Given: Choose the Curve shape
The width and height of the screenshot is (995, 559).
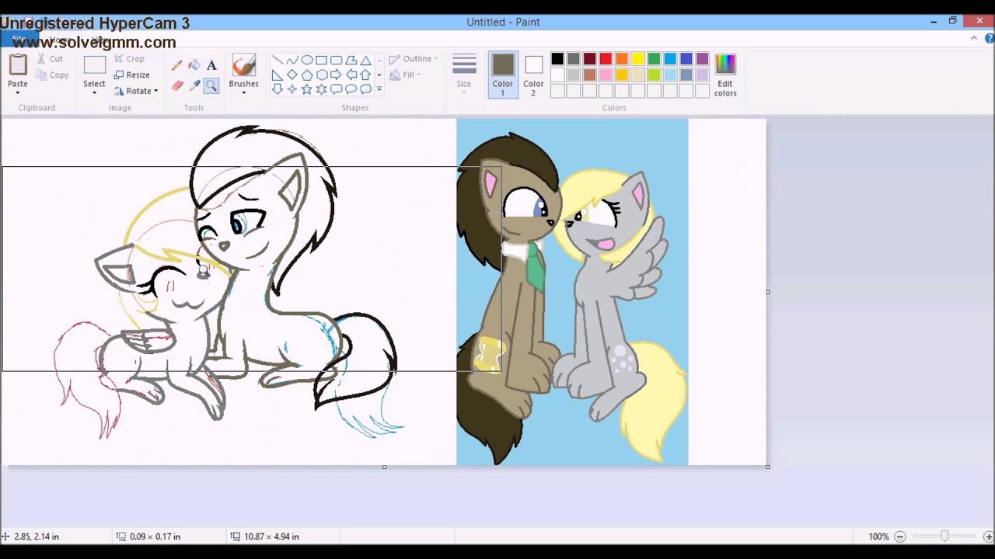Looking at the screenshot, I should (x=292, y=61).
